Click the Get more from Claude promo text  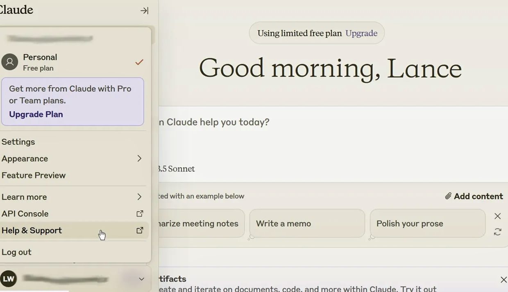pos(70,94)
